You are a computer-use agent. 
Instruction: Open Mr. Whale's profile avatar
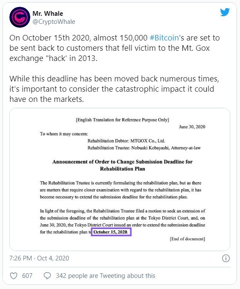20,17
